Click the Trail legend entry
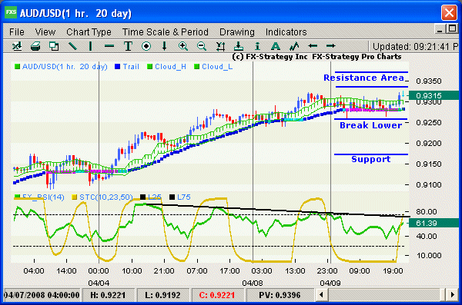The width and height of the screenshot is (462, 305). 127,67
